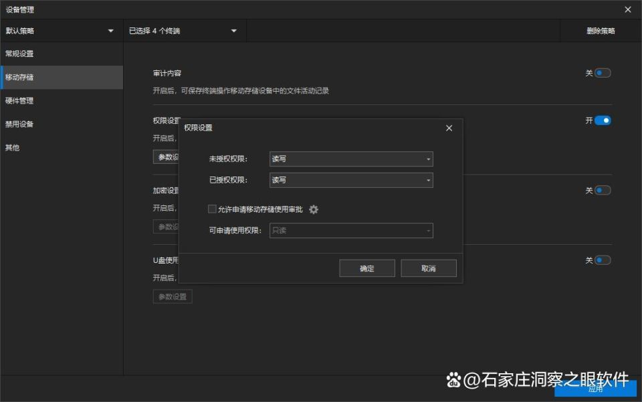Toggle the 加密设置 switch

(x=603, y=191)
